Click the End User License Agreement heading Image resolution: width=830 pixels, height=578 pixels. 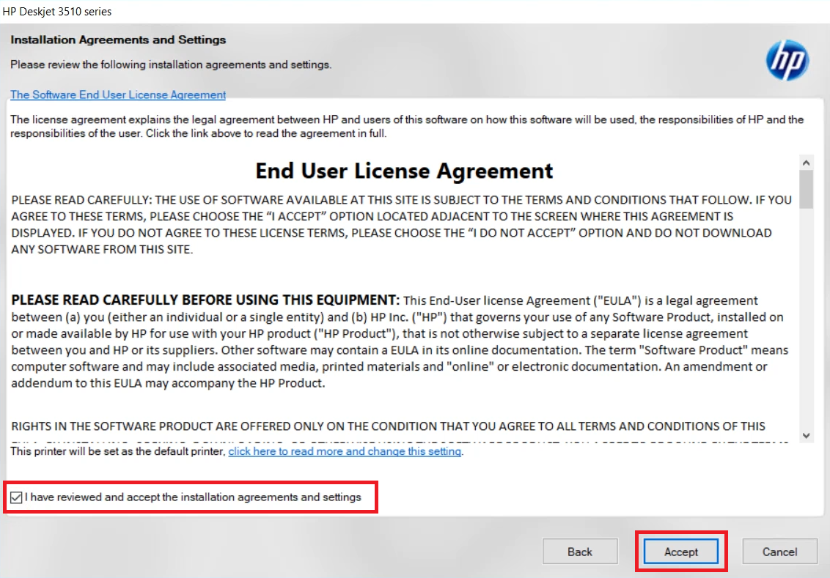[x=404, y=171]
